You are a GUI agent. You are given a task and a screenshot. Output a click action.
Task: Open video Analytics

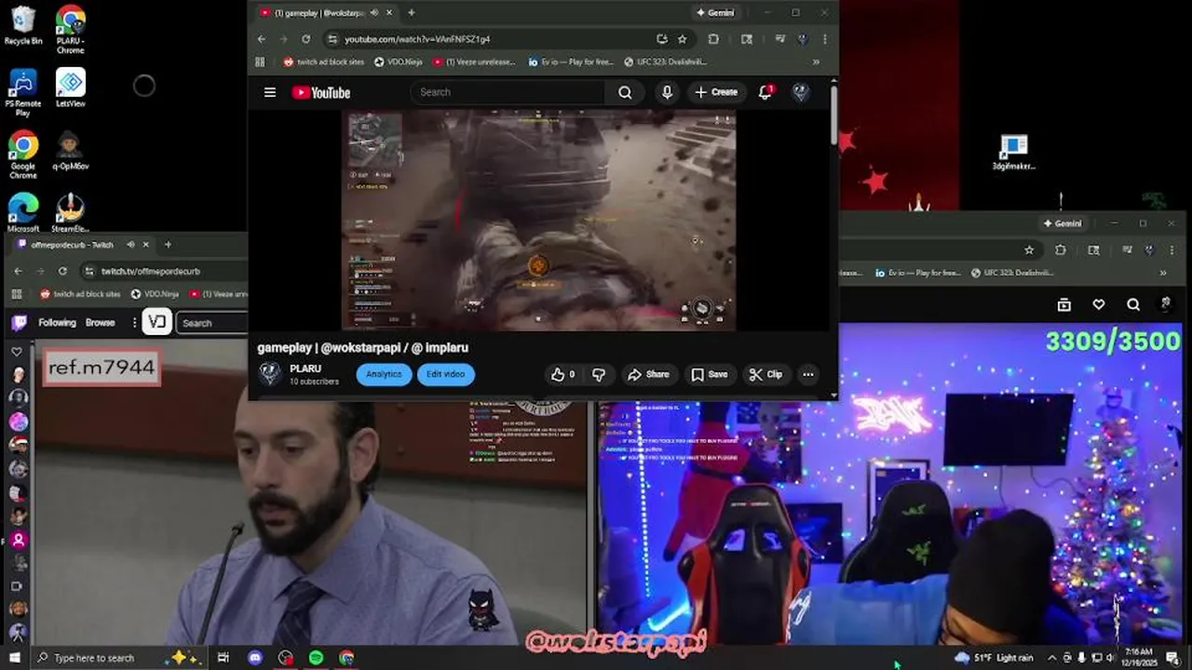tap(384, 374)
